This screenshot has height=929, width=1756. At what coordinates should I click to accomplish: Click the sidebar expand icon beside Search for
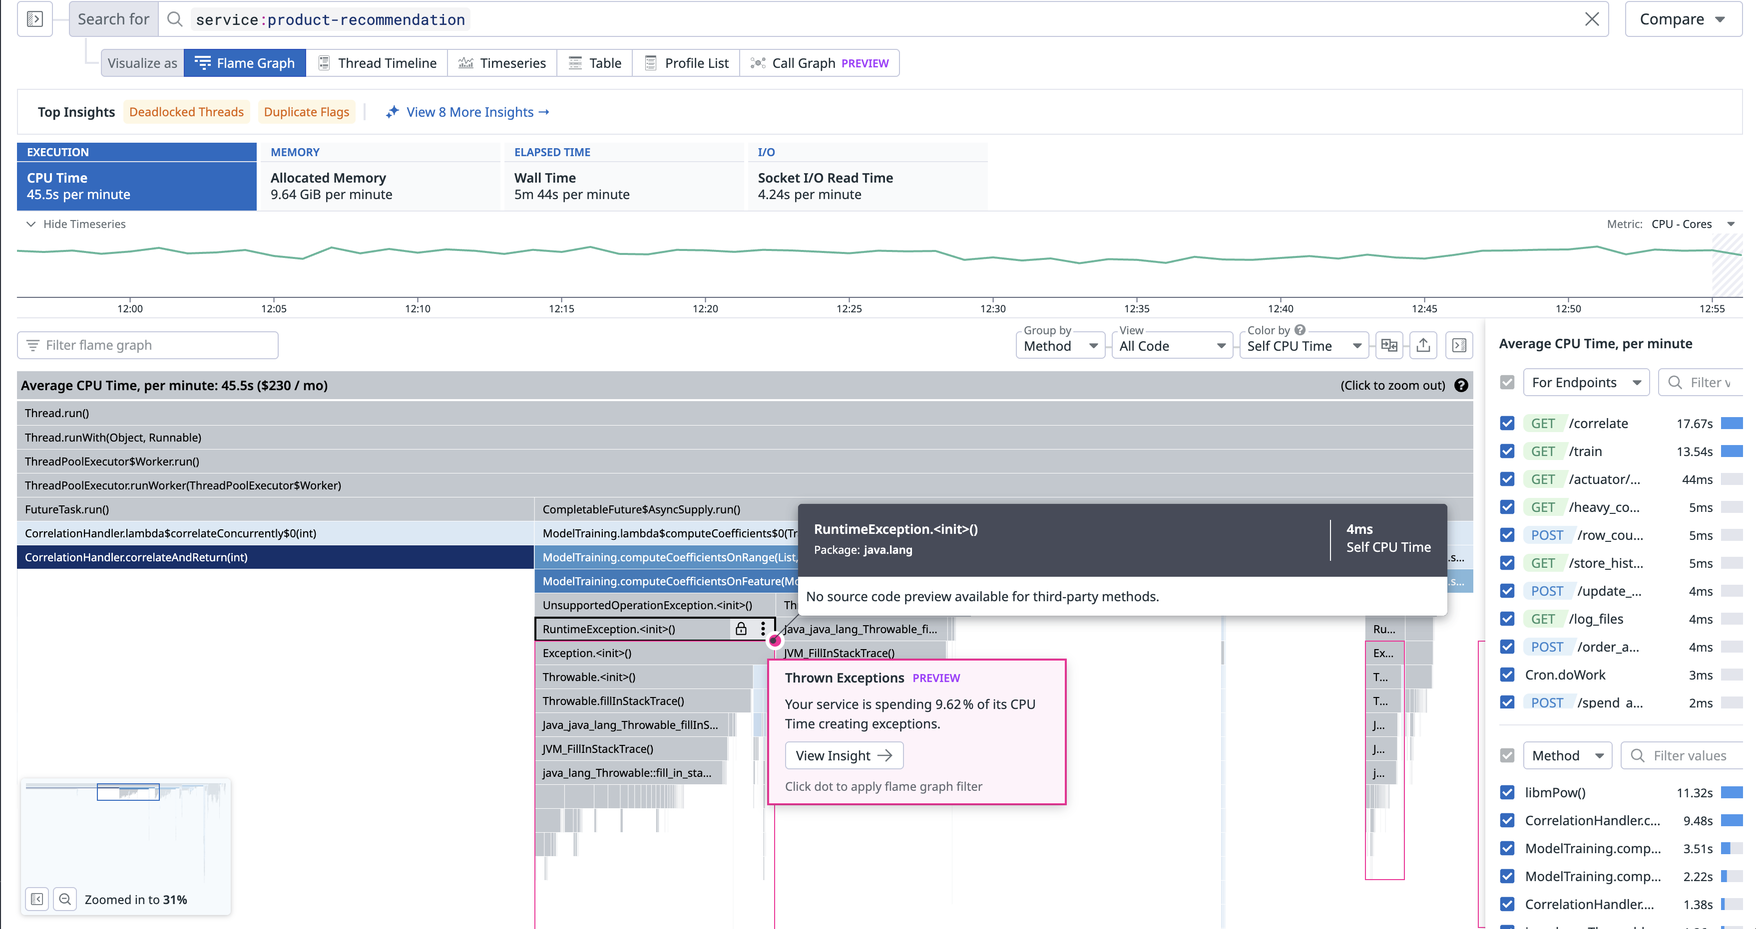click(x=35, y=19)
